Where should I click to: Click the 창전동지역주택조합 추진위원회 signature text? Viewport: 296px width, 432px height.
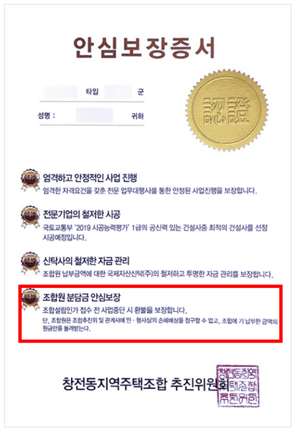pyautogui.click(x=145, y=384)
